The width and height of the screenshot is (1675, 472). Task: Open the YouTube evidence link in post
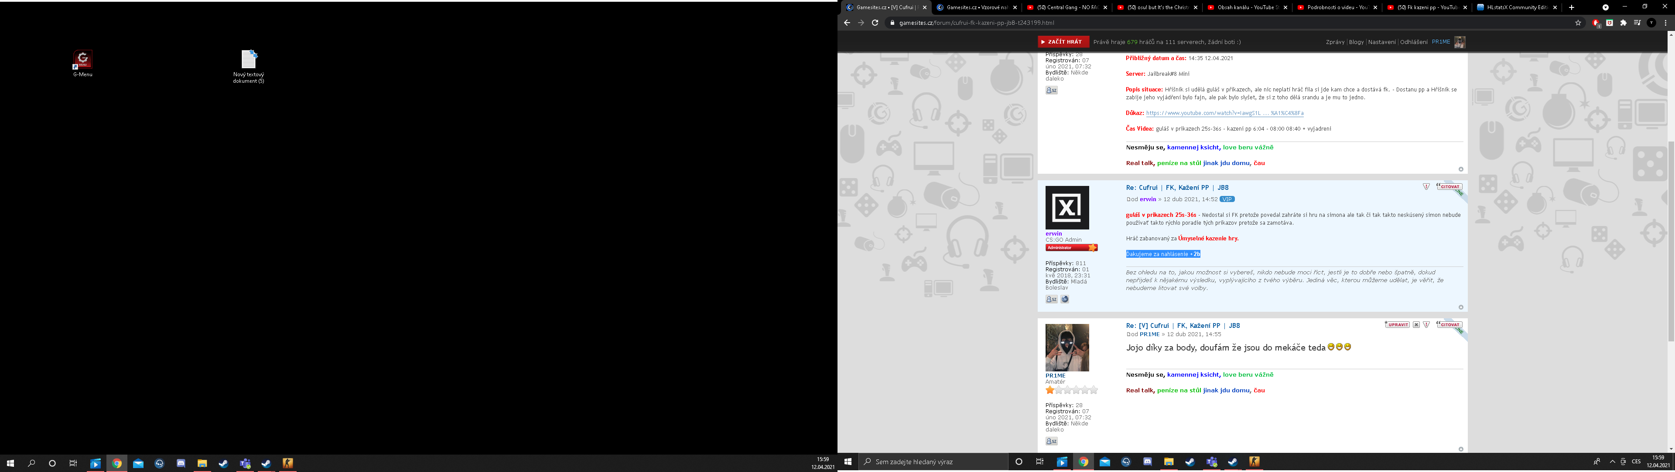click(1224, 113)
